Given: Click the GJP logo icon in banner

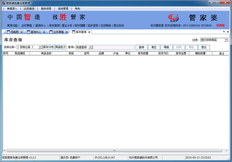Looking at the screenshot, I should [173, 18].
